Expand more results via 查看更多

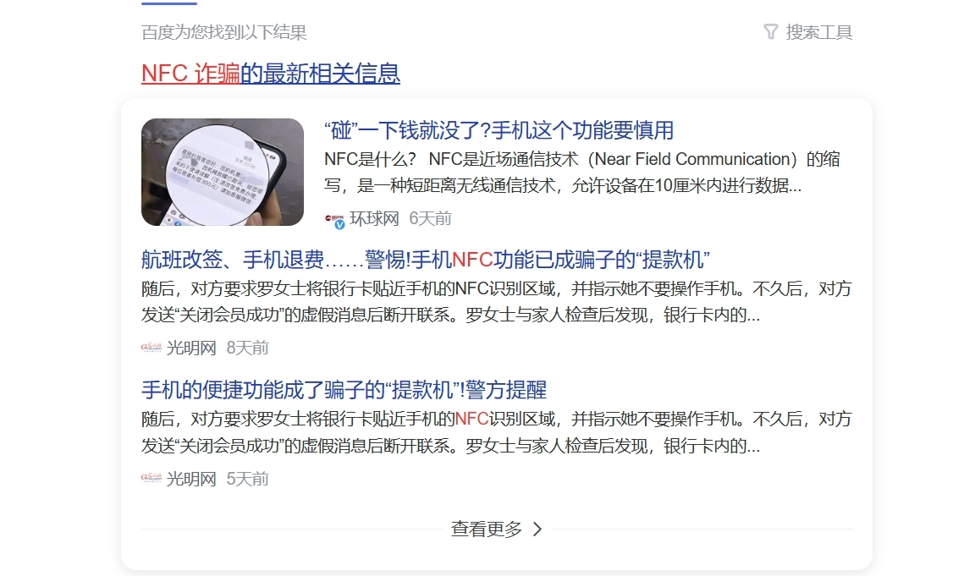point(497,529)
